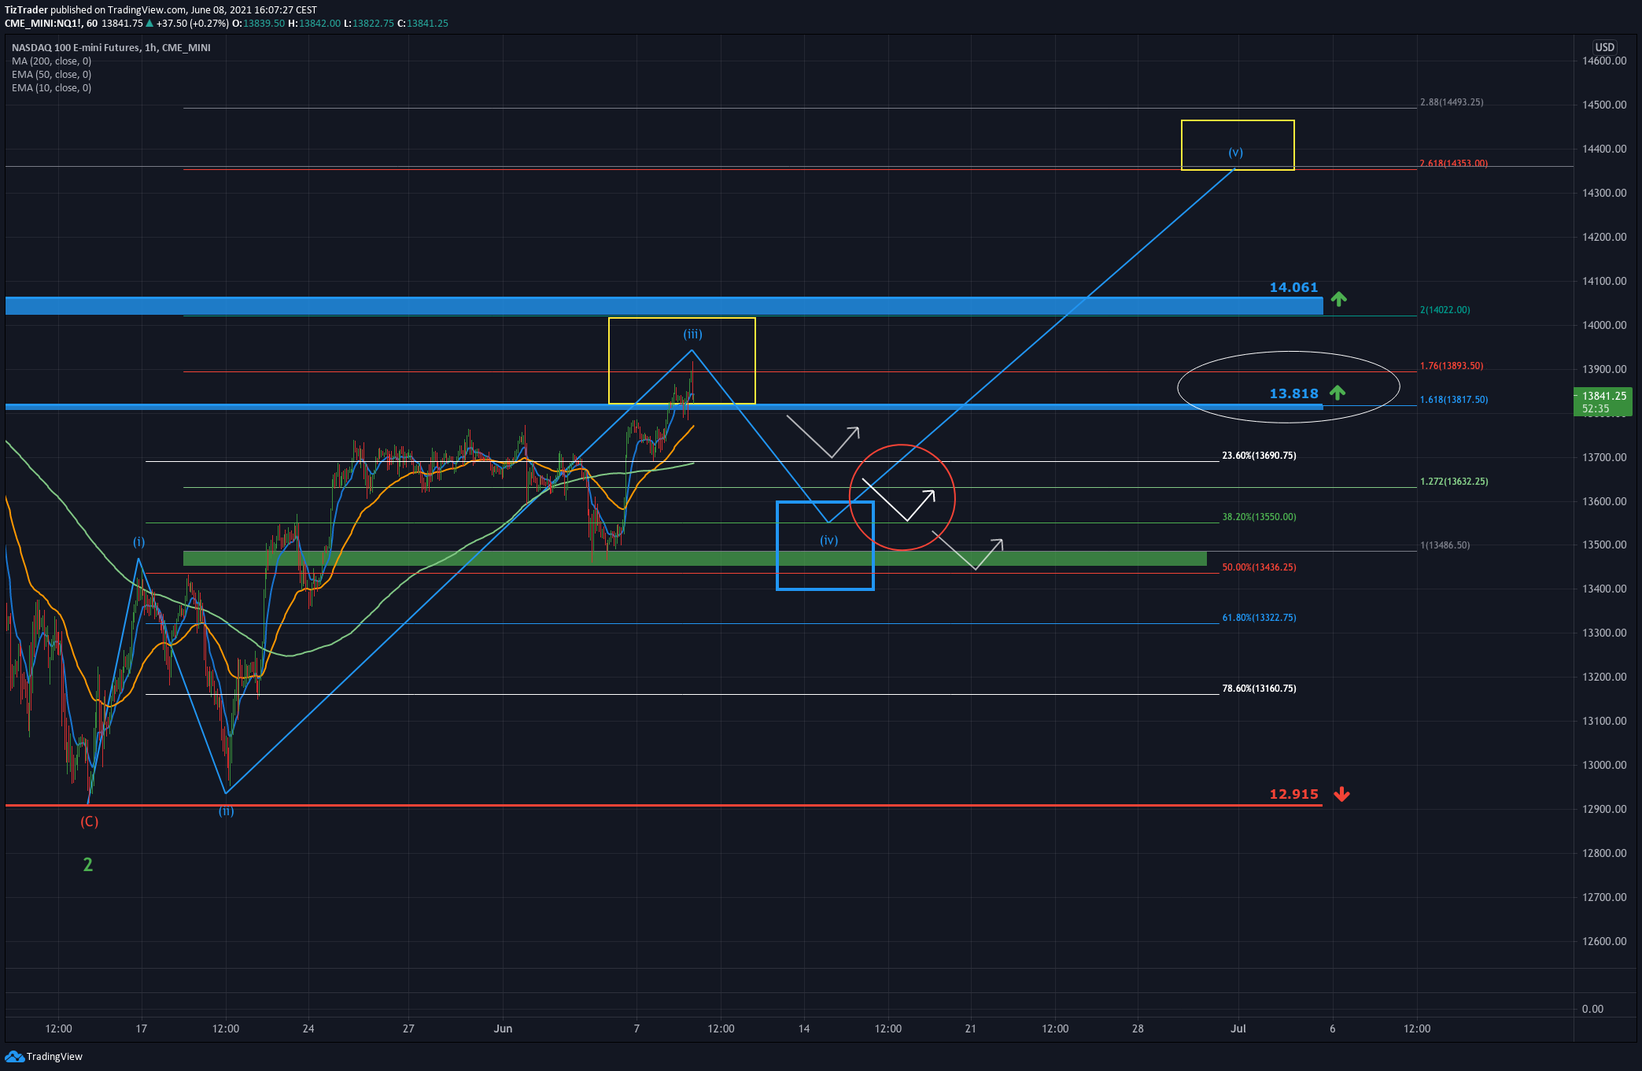Select the red (C) wave label

tap(89, 822)
